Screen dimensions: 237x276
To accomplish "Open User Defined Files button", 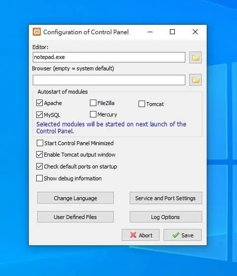I will click(x=76, y=217).
